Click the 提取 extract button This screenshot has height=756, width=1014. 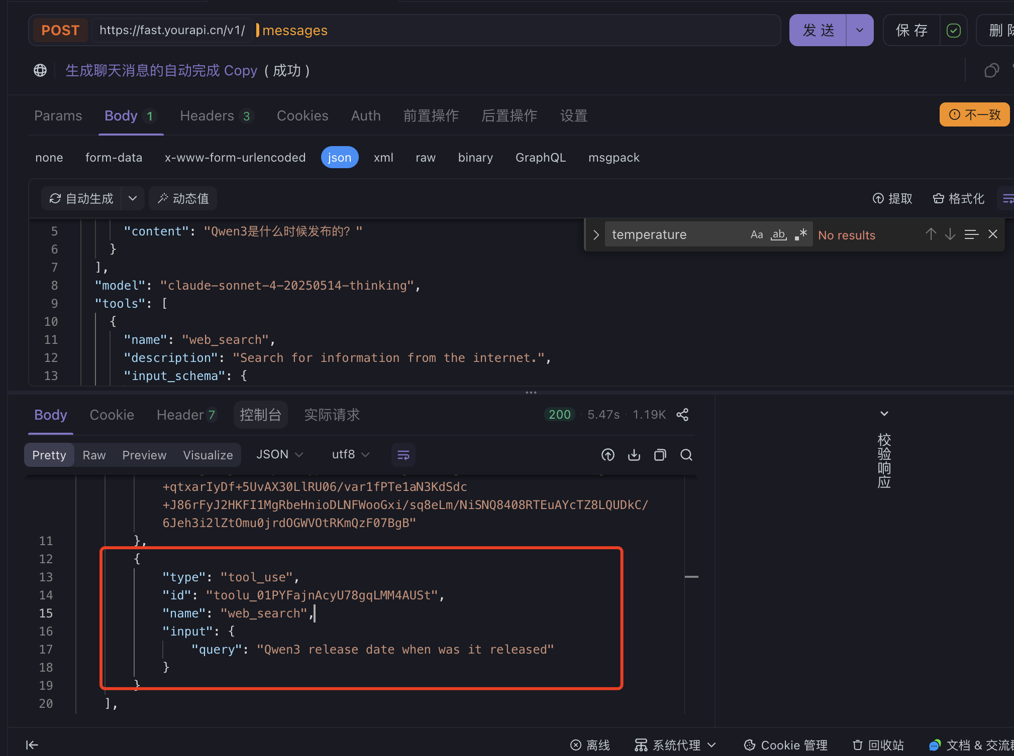[892, 199]
